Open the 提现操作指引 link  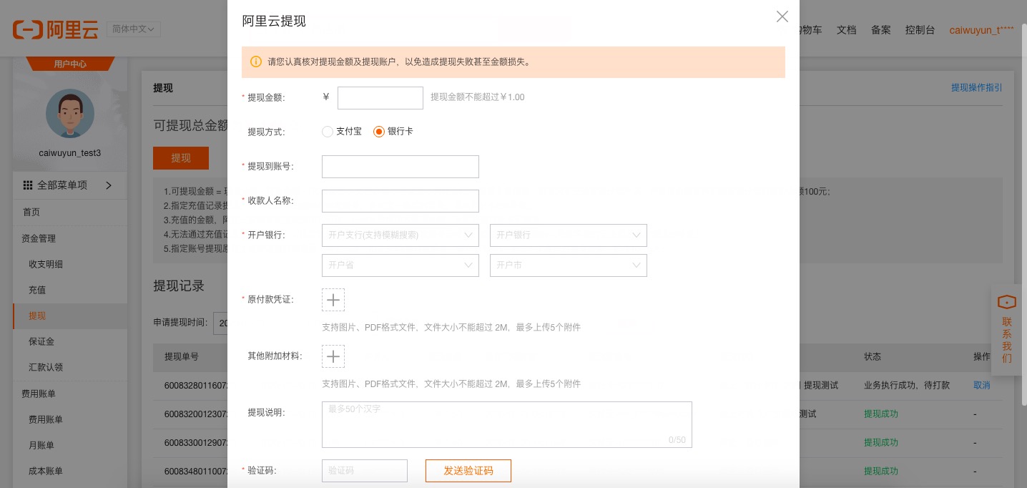tap(976, 87)
